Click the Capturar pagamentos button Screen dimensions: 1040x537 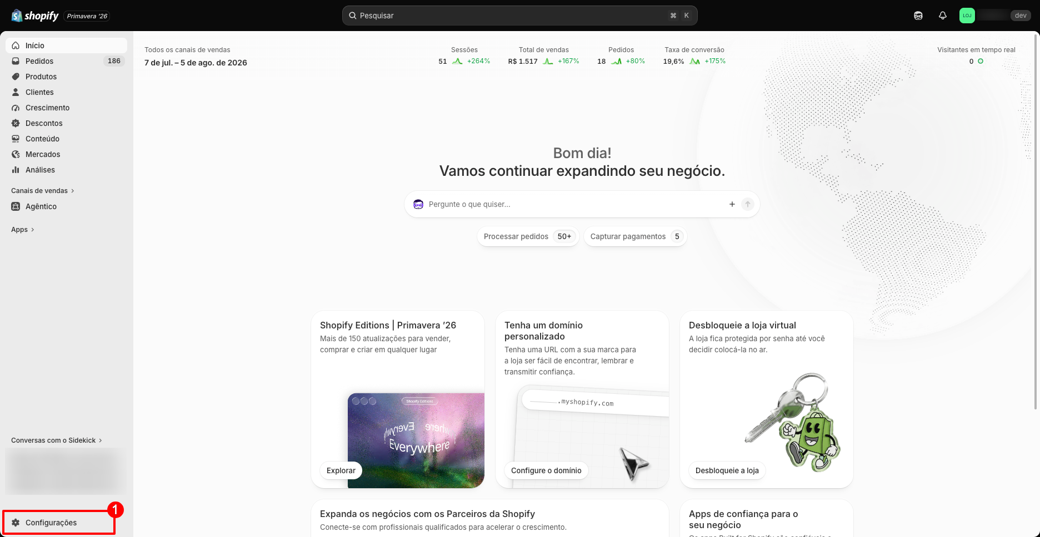pyautogui.click(x=635, y=236)
